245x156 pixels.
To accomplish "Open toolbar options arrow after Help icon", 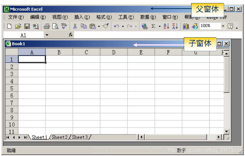I will 237,28.
